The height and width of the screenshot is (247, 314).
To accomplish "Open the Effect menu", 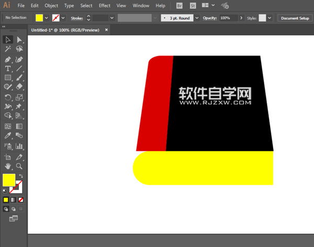I will pos(105,6).
